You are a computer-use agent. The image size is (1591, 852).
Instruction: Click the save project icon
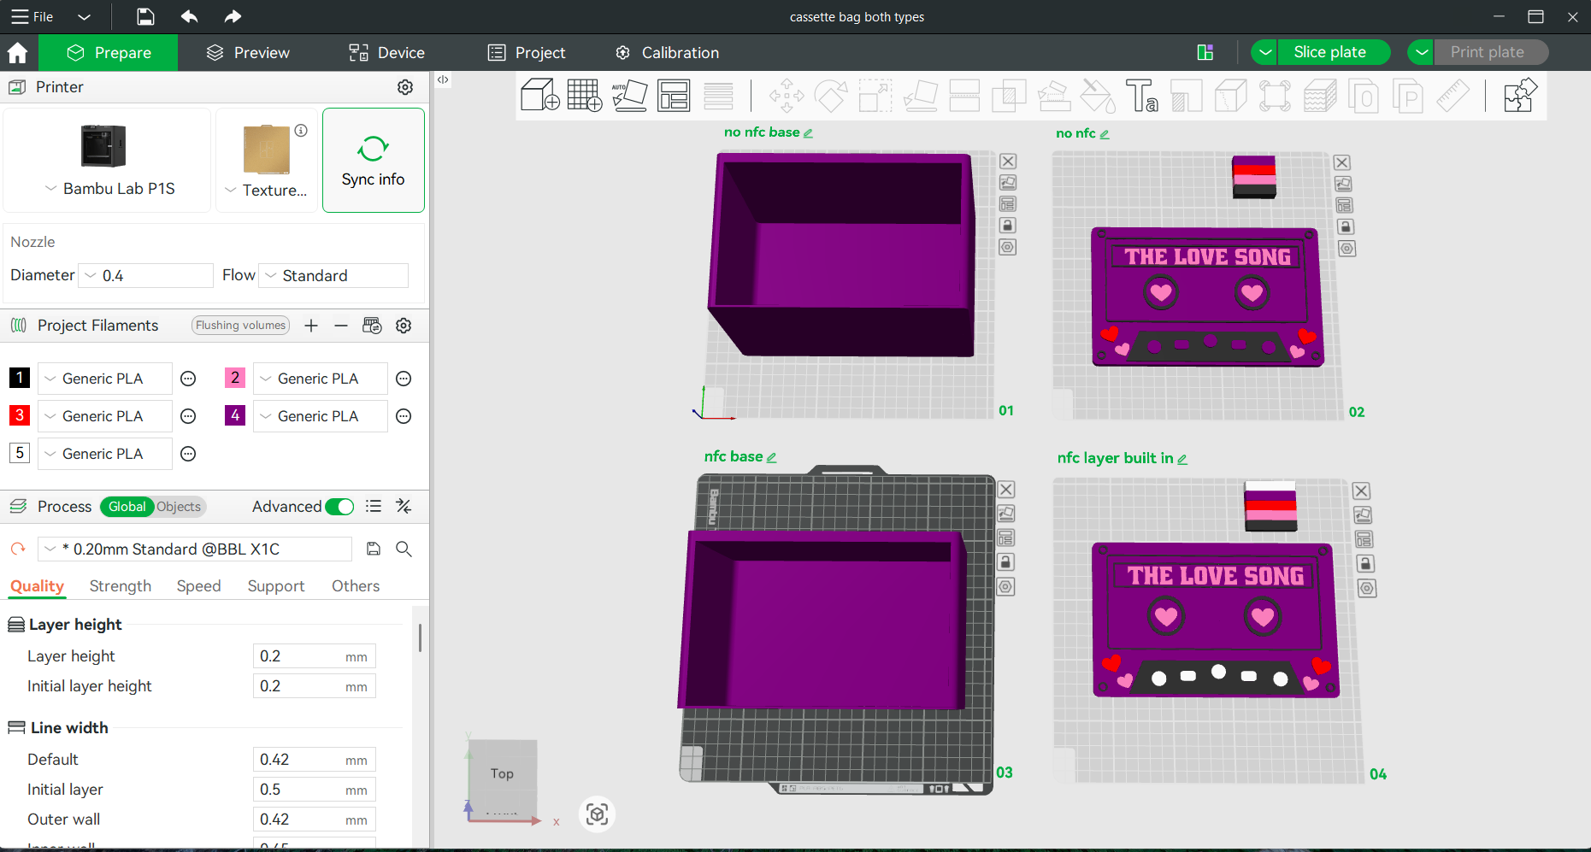pos(145,16)
